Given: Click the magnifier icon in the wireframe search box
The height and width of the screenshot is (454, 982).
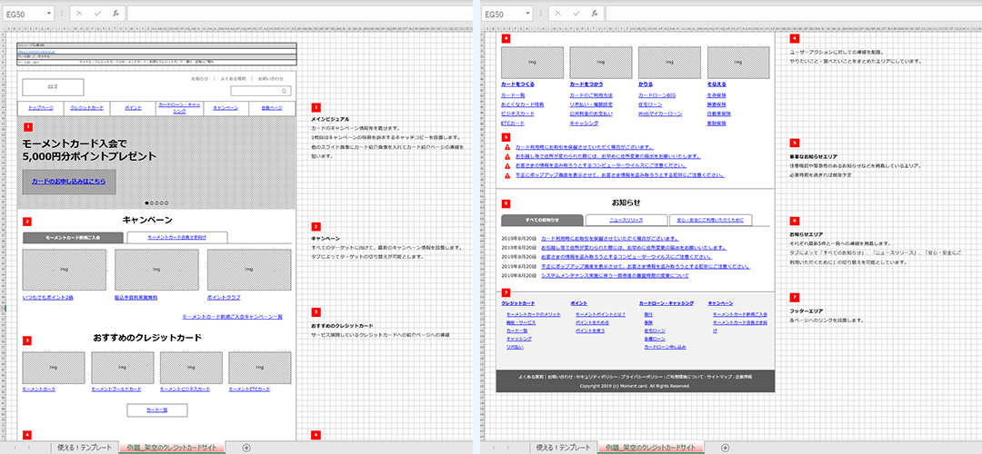Looking at the screenshot, I should (x=285, y=92).
